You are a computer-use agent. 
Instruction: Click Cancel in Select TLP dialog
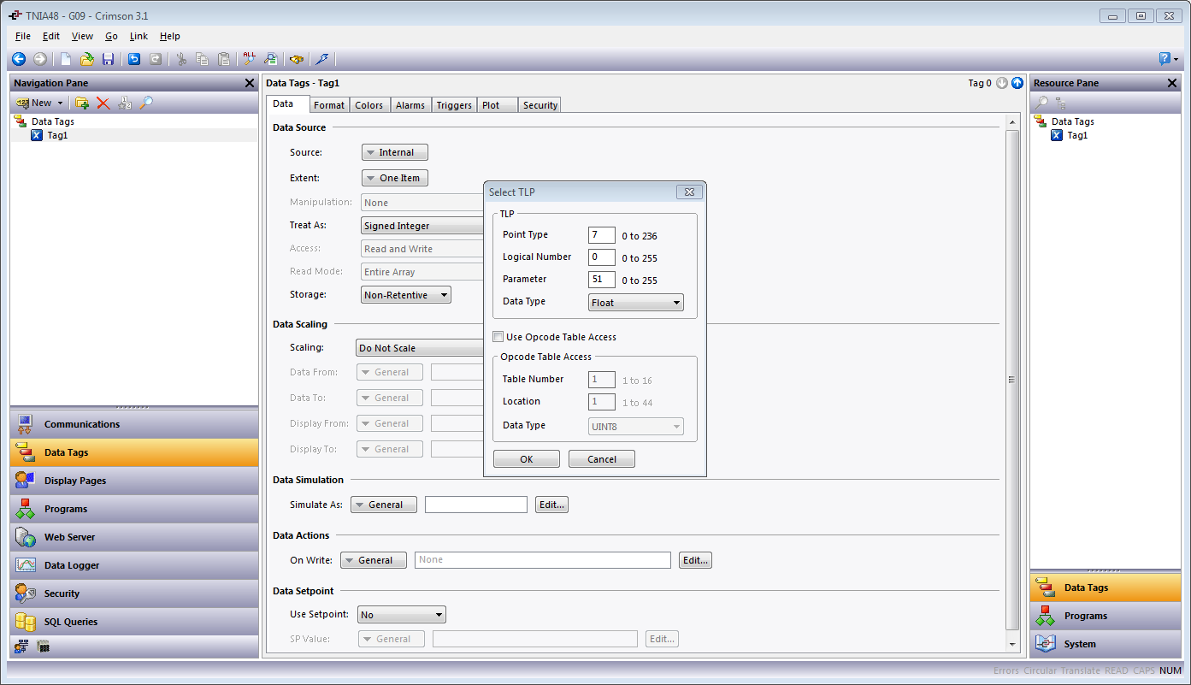tap(602, 459)
